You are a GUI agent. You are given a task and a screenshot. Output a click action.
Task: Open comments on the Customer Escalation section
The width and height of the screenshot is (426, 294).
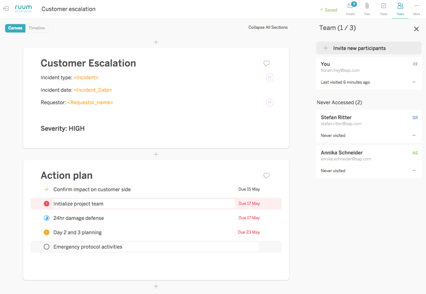(266, 63)
